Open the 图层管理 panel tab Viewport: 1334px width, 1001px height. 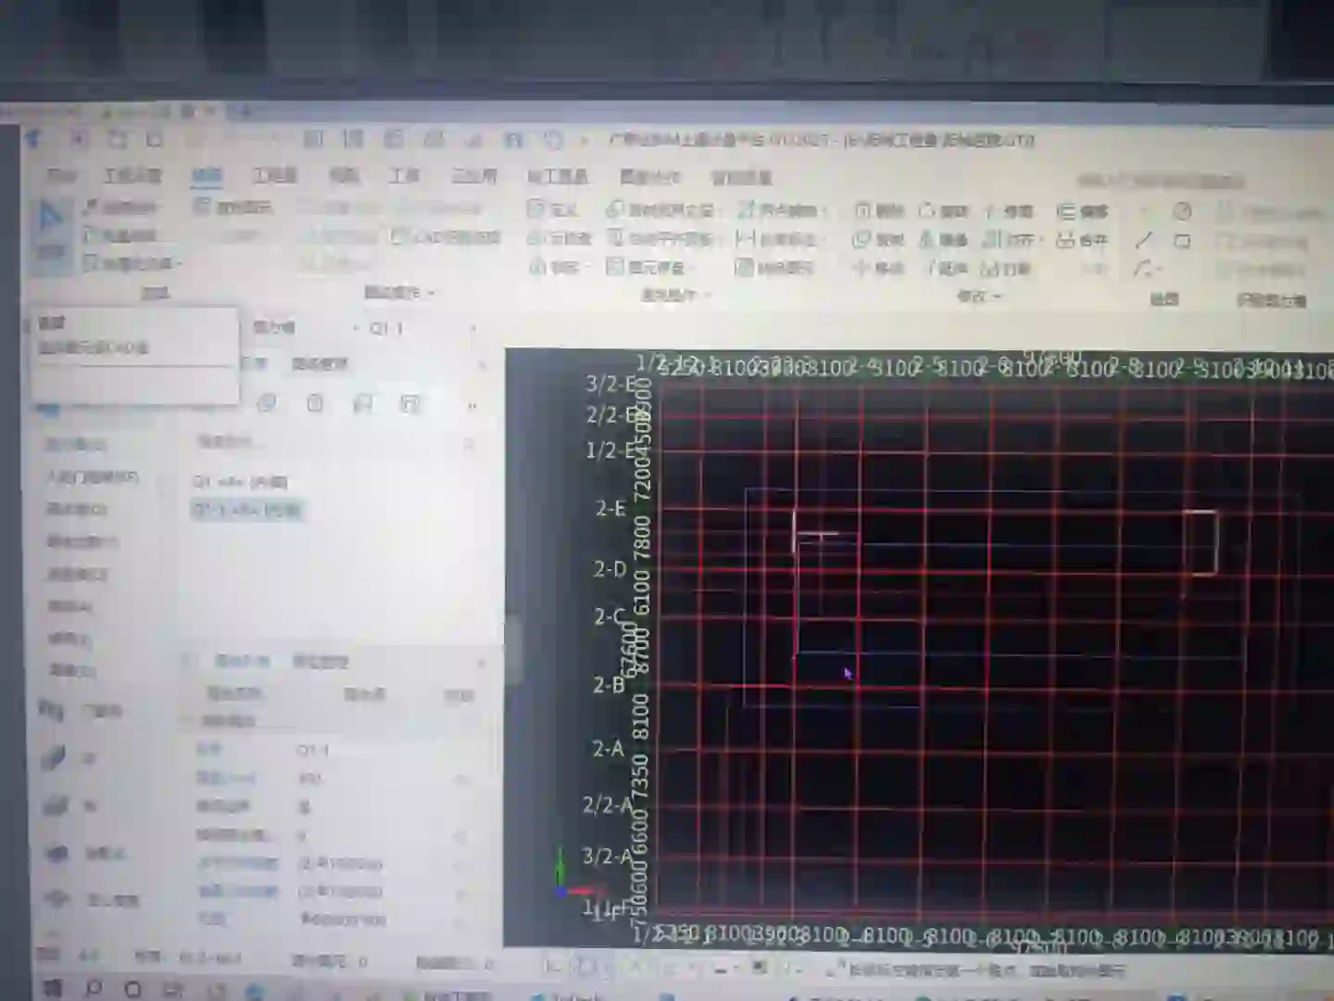point(321,662)
